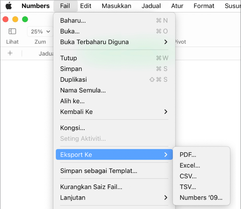This screenshot has height=209, width=241.
Task: Open the Masukkan menu
Action: click(117, 6)
